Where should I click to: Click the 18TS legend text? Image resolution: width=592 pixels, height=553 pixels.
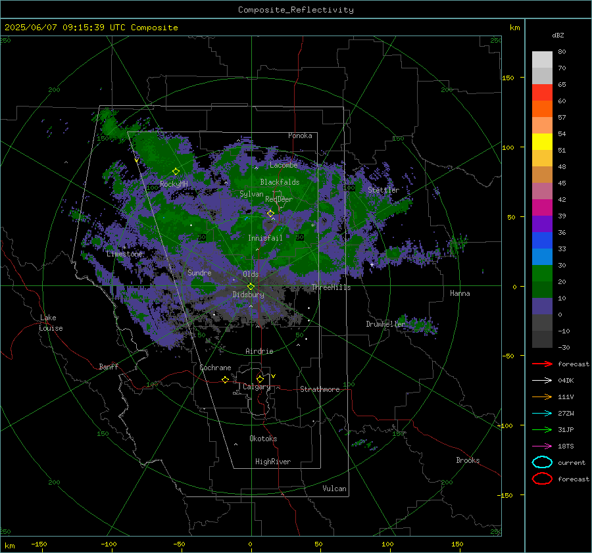566,446
